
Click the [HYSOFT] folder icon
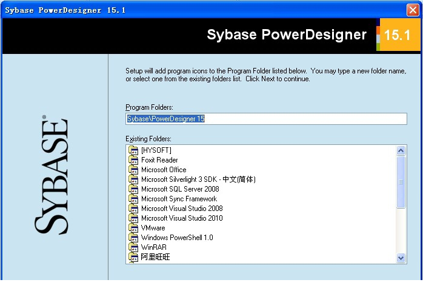click(133, 150)
